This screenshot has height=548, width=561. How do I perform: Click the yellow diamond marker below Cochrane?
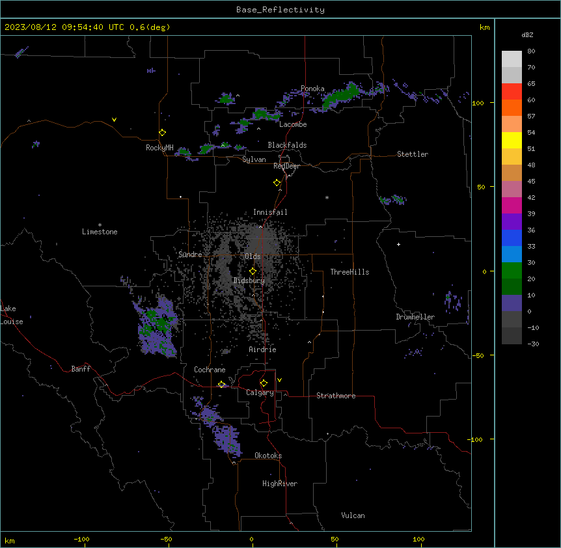(x=221, y=385)
